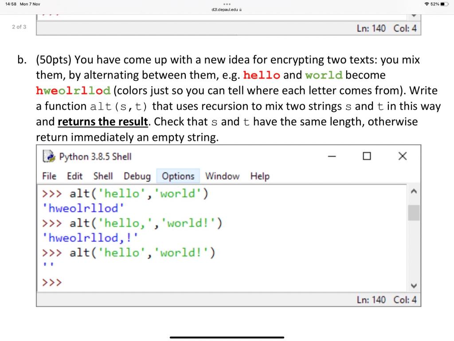Open the highlighted Options menu
The image size is (454, 341).
coord(178,176)
